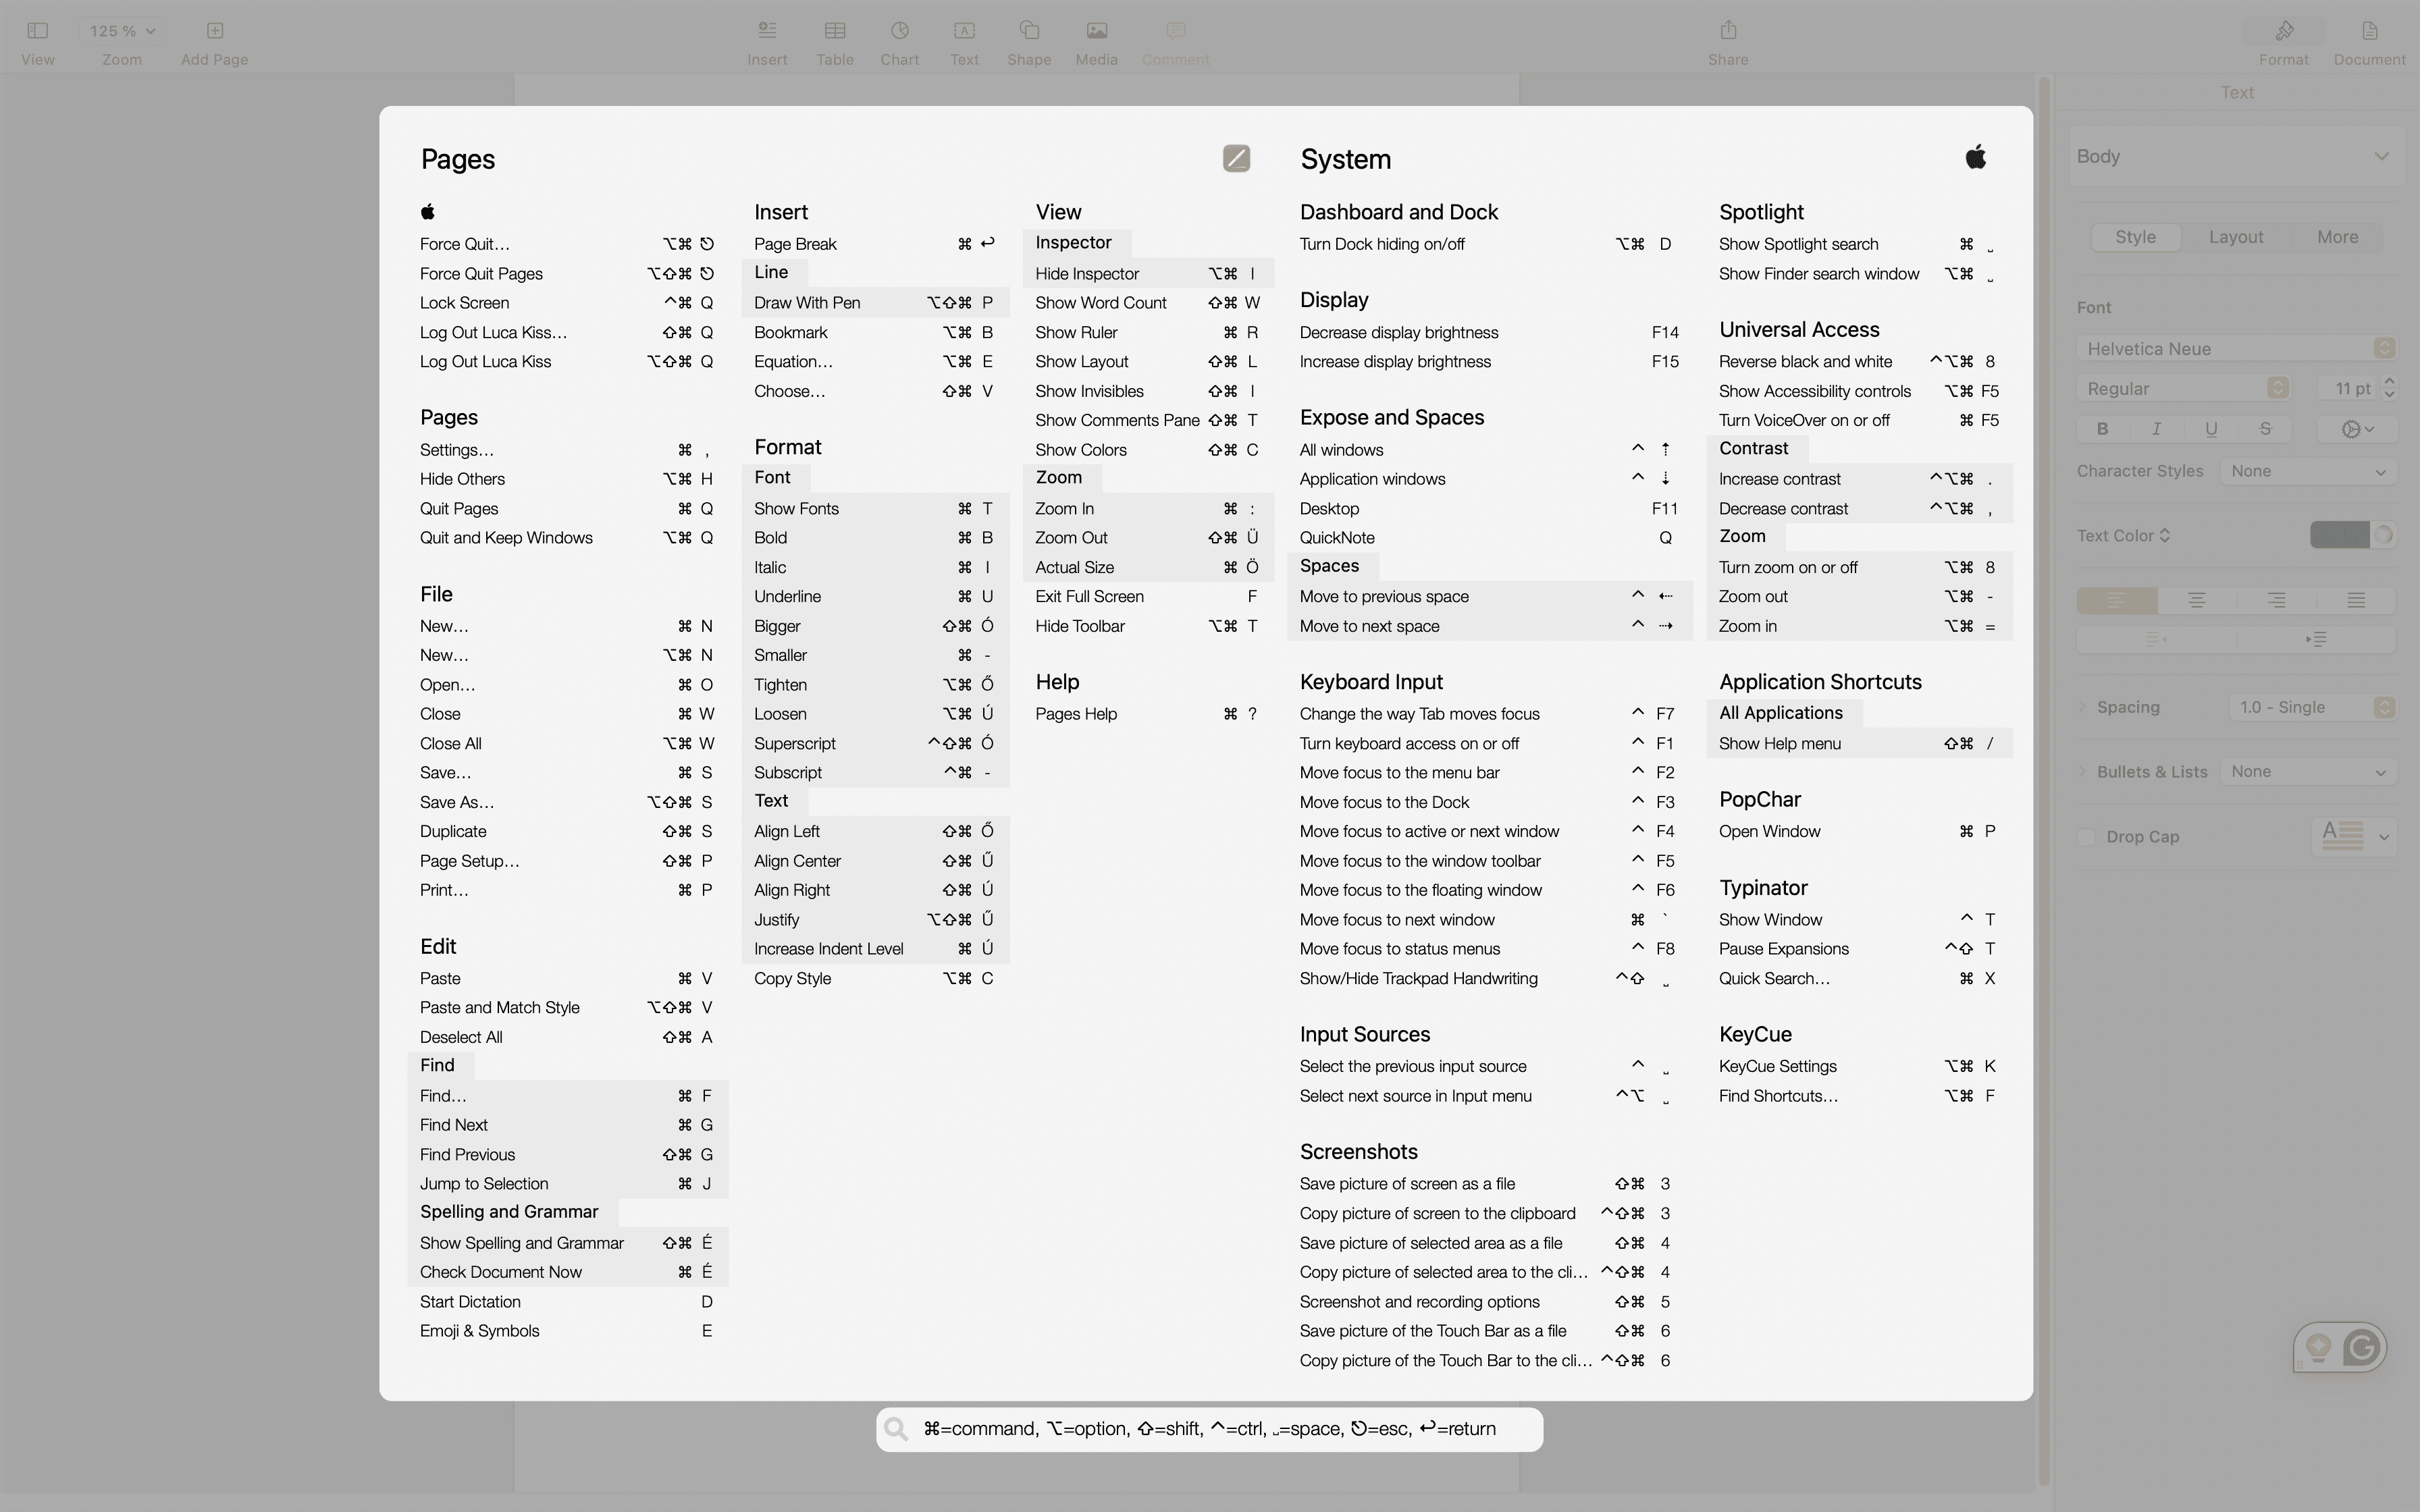Viewport: 2420px width, 1512px height.
Task: Select right text alignment
Action: (2277, 600)
